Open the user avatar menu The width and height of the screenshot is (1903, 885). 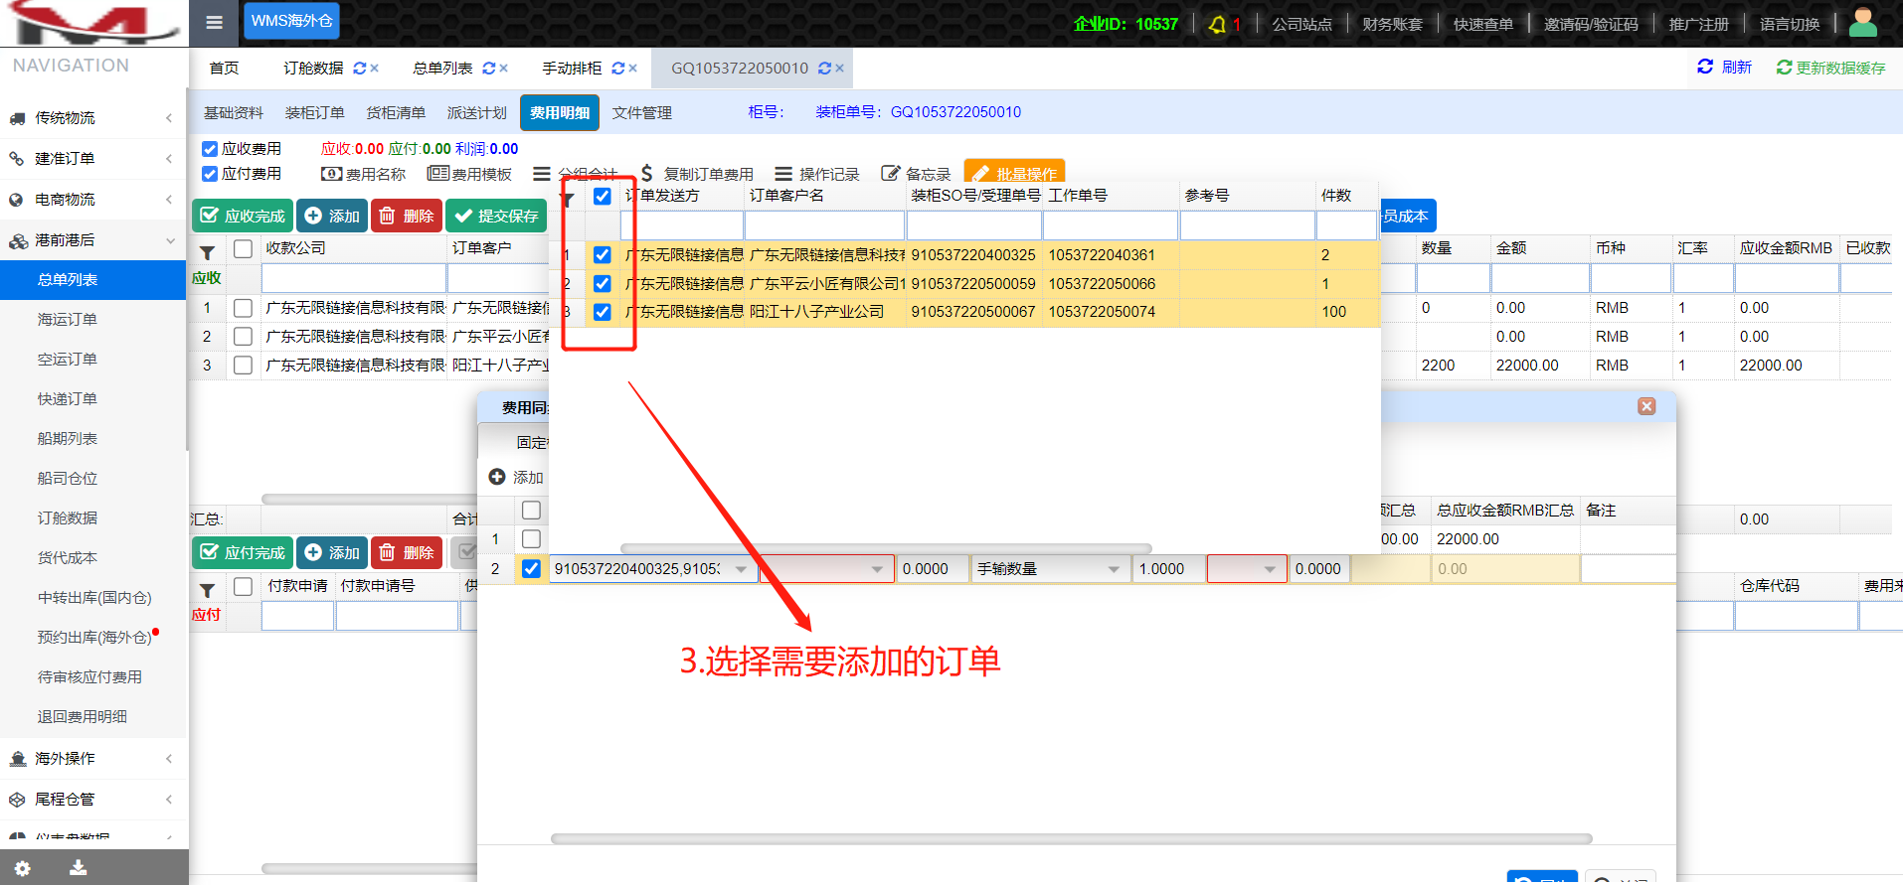pyautogui.click(x=1862, y=23)
